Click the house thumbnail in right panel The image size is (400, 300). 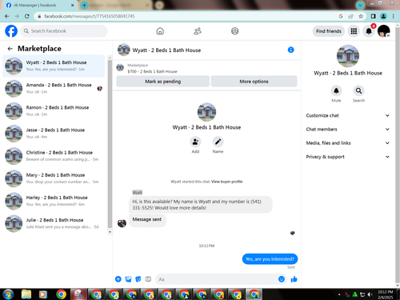348,56
